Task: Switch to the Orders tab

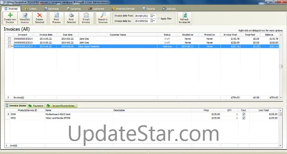Action: click(x=31, y=8)
